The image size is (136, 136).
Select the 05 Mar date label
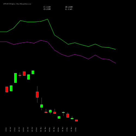[x=50, y=129]
